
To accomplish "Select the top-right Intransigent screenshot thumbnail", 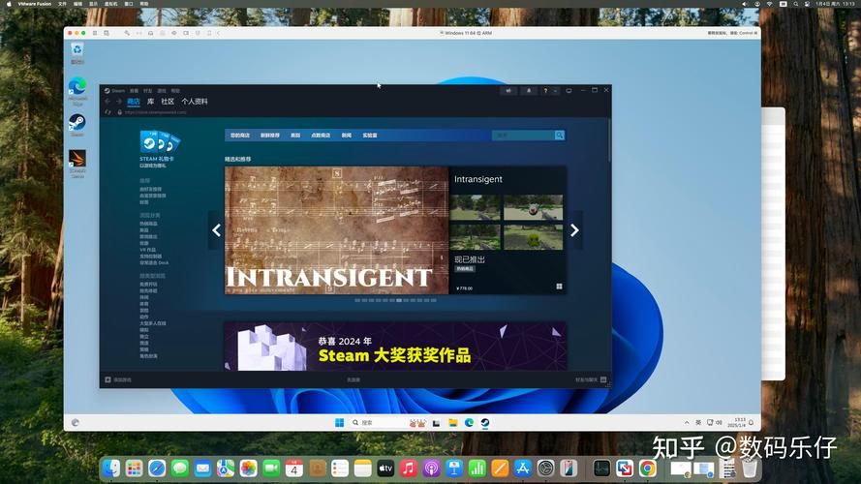I will point(534,207).
